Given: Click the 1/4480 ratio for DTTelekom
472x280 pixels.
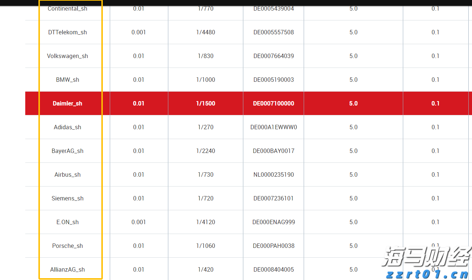Looking at the screenshot, I should tap(206, 32).
